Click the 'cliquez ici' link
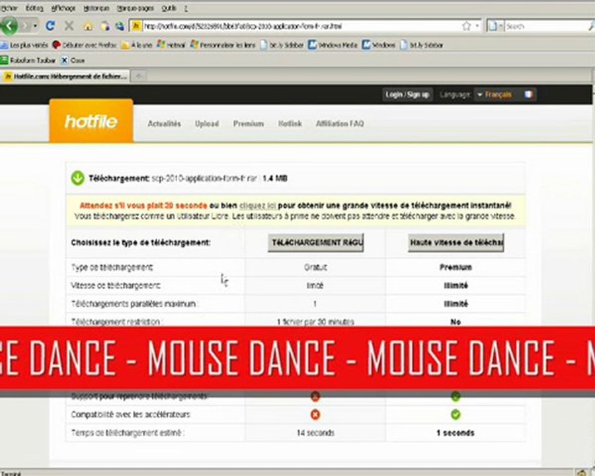Screen dimensions: 595x476 coord(257,206)
